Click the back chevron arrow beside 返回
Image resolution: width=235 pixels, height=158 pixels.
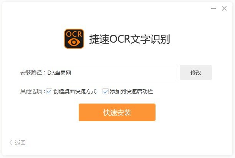click(x=11, y=142)
